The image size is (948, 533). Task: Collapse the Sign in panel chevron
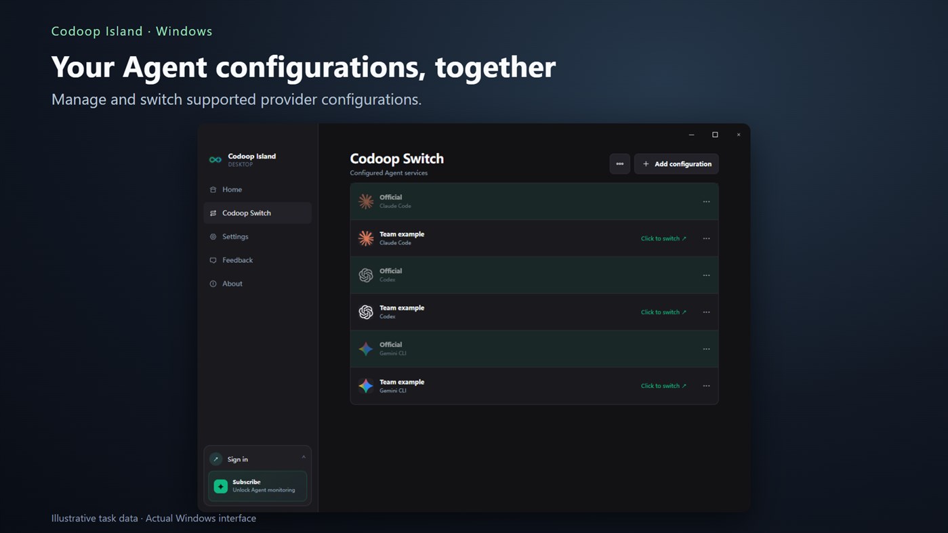click(x=304, y=458)
